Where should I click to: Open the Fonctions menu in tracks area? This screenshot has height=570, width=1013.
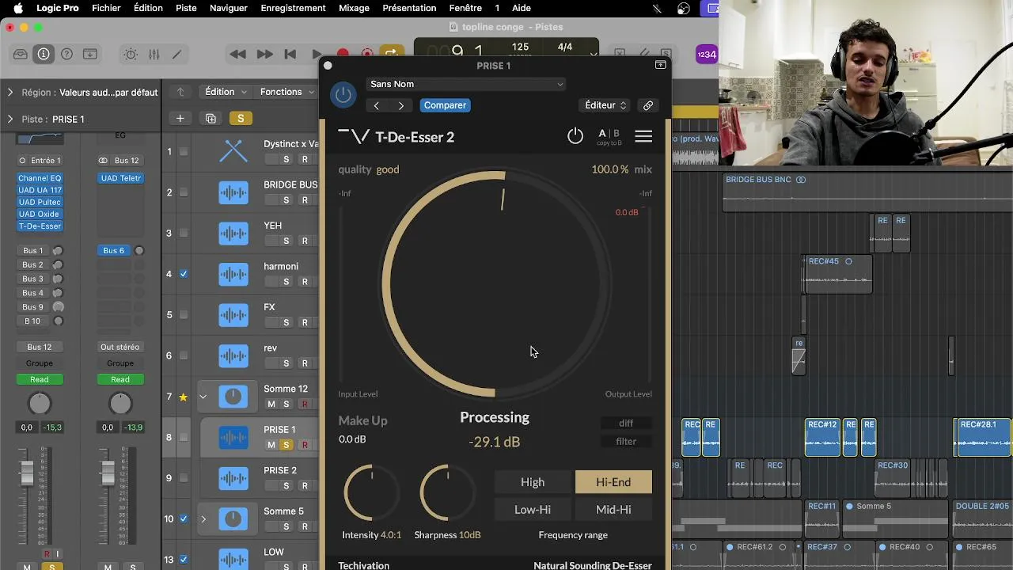click(x=286, y=92)
